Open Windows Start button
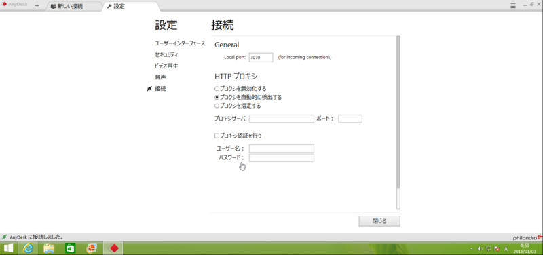 pyautogui.click(x=8, y=248)
